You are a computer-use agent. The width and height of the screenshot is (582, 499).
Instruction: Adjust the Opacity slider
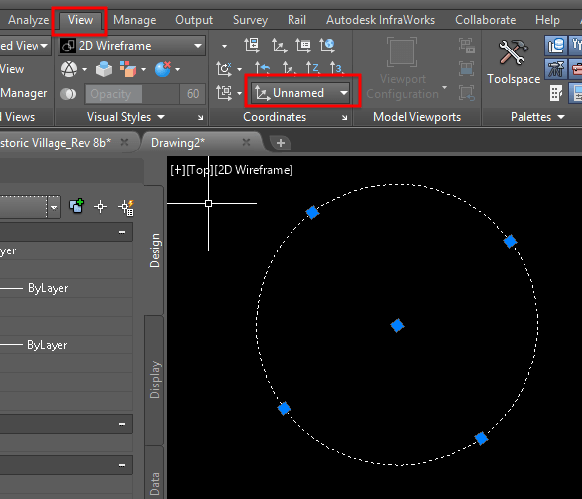click(133, 94)
